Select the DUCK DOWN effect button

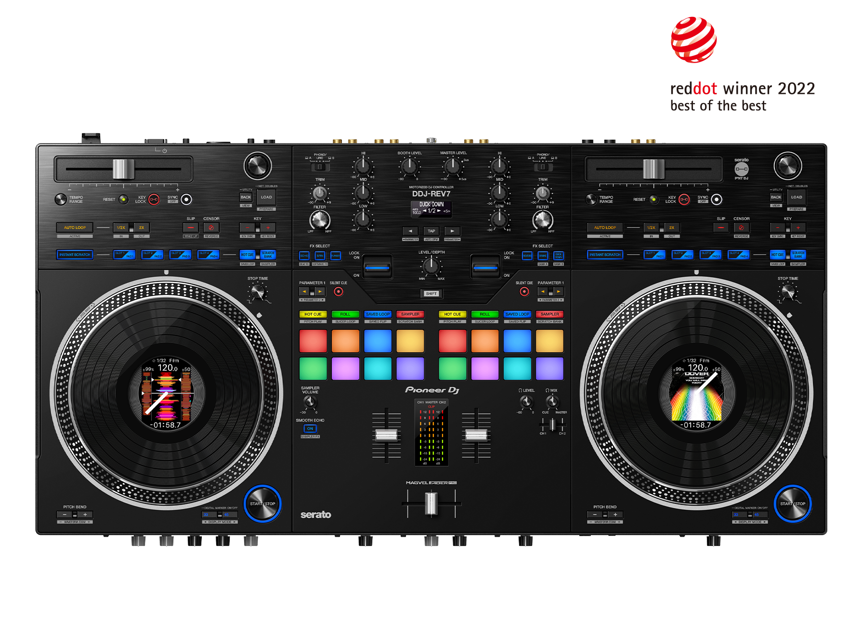(x=558, y=256)
